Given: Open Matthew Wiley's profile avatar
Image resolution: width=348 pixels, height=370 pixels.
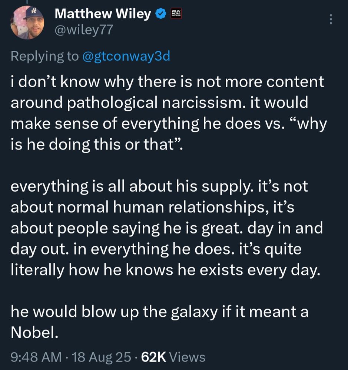Looking at the screenshot, I should [27, 23].
